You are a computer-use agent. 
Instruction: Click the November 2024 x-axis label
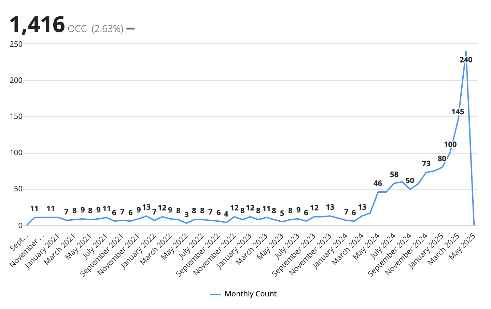[406, 255]
